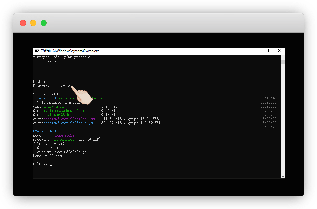Click the dist/index.html output line
Image resolution: width=317 pixels, height=209 pixels.
click(x=48, y=106)
